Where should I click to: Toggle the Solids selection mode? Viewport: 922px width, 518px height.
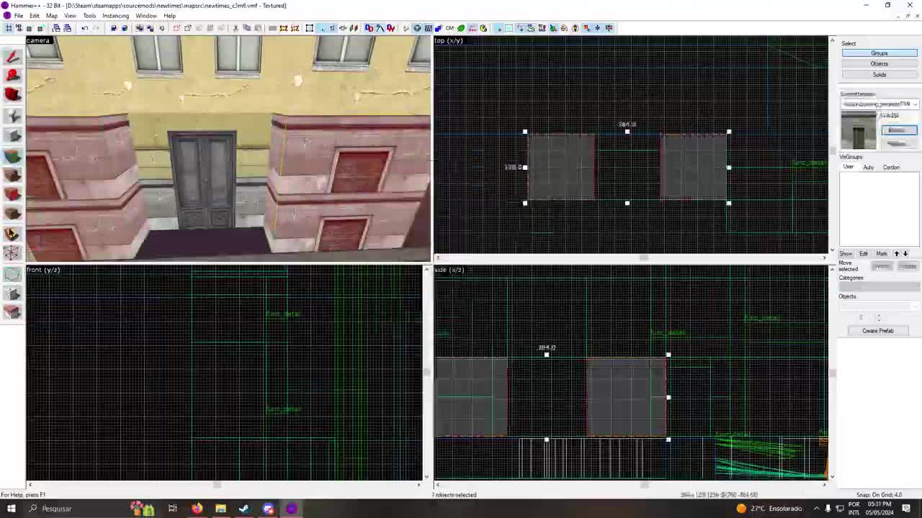(x=879, y=74)
